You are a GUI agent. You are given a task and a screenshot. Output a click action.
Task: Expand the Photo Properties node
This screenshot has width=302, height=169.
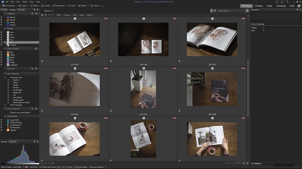pos(5,105)
